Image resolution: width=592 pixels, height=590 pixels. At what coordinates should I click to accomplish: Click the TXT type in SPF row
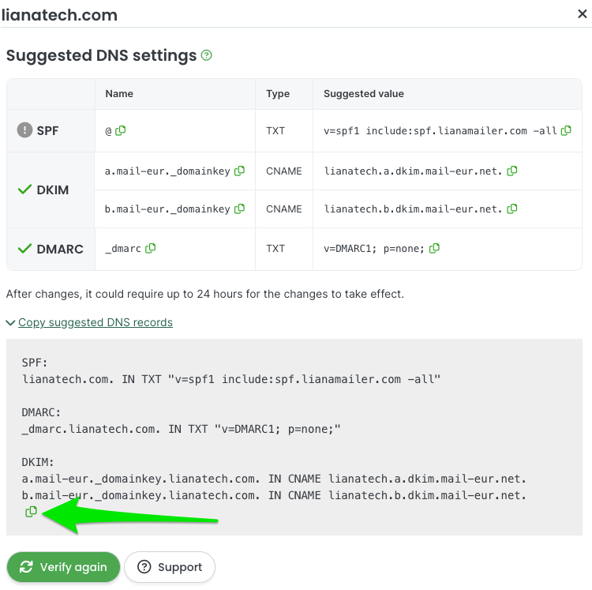point(275,130)
